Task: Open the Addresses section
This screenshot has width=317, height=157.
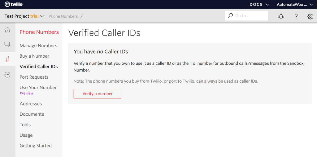Action: point(31,104)
